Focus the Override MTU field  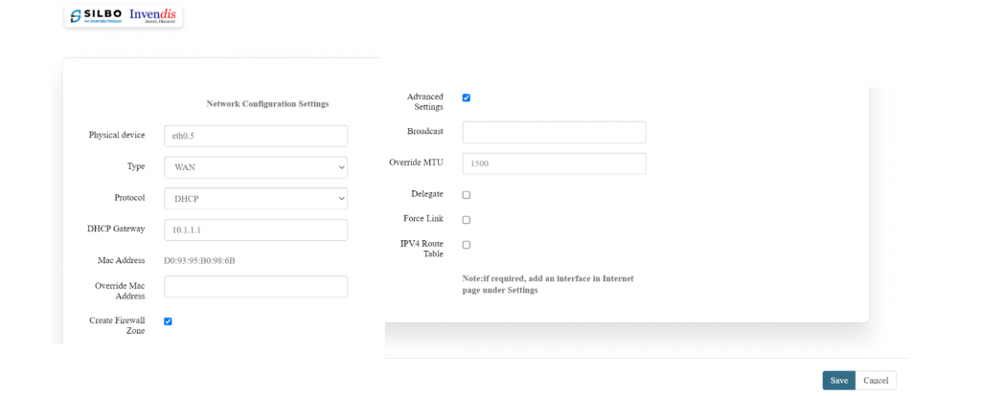(x=554, y=164)
